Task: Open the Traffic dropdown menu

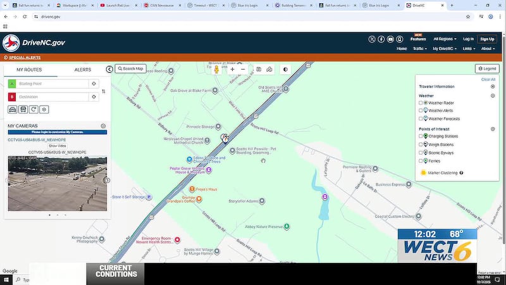Action: [420, 49]
